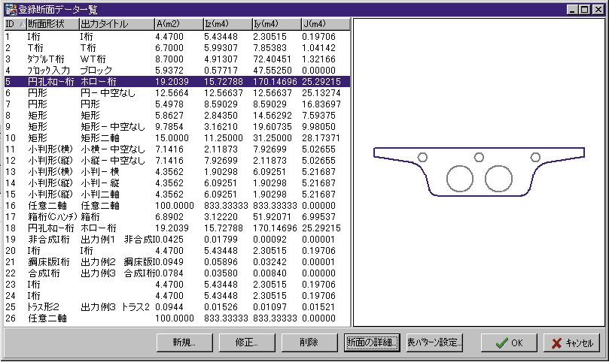Open 表パターン設定 table pattern settings
The width and height of the screenshot is (609, 362).
coord(434,342)
